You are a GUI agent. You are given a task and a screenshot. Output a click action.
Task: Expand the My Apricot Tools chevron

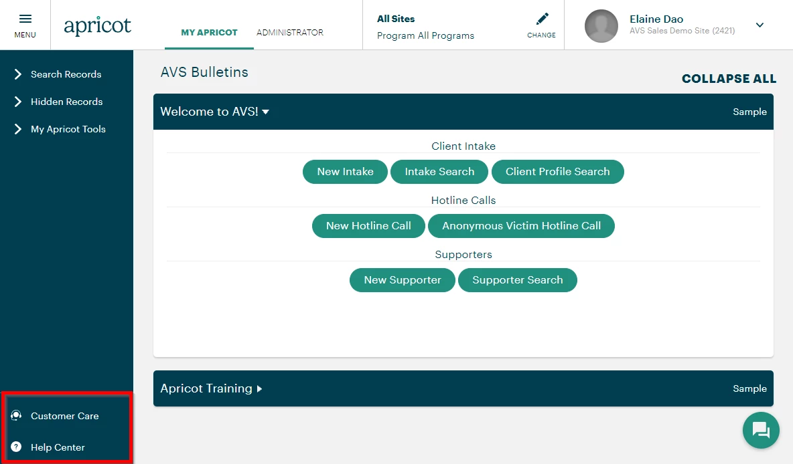pos(17,129)
